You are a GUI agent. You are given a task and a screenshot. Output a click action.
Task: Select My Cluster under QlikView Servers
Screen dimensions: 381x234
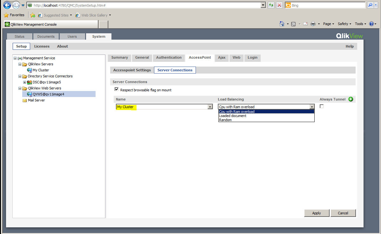tap(40, 70)
